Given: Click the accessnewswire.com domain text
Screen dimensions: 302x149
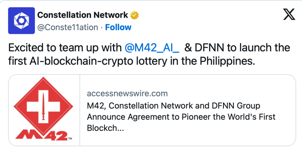Looking at the screenshot, I should tap(127, 94).
